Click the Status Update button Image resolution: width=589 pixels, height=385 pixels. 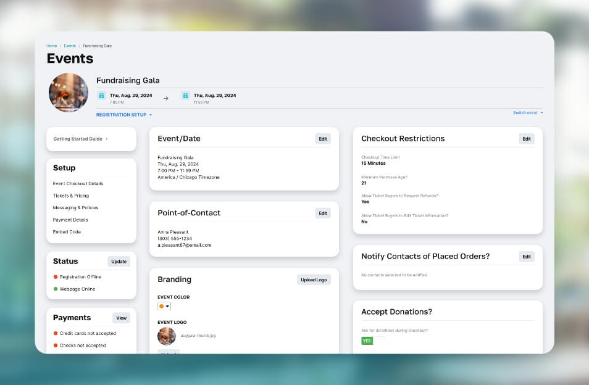click(119, 262)
